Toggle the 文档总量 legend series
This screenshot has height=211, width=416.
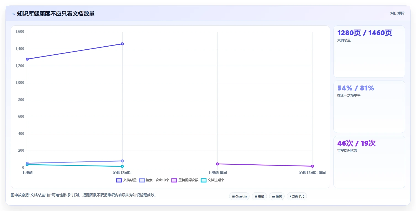tap(126, 180)
